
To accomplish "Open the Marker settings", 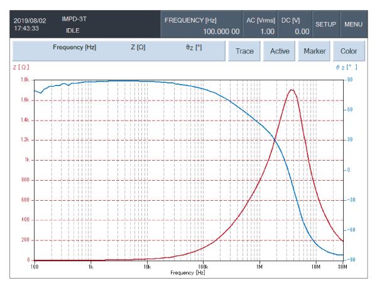I will click(314, 51).
